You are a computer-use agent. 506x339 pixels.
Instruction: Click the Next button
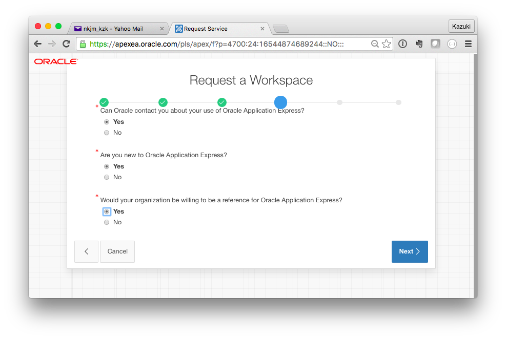410,251
